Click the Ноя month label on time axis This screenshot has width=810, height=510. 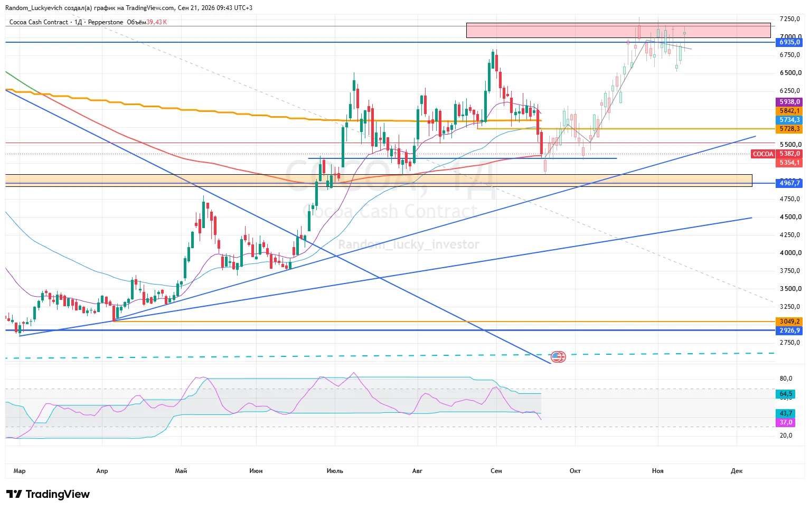click(657, 471)
